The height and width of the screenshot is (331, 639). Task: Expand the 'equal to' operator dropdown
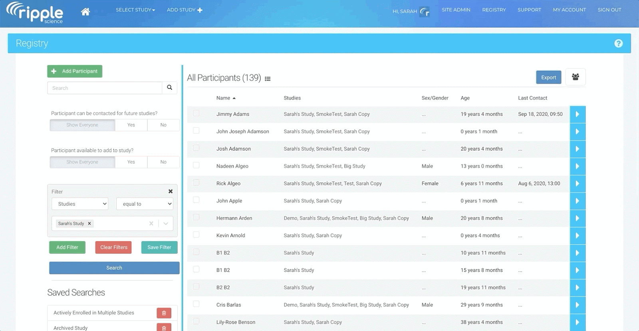(x=145, y=204)
